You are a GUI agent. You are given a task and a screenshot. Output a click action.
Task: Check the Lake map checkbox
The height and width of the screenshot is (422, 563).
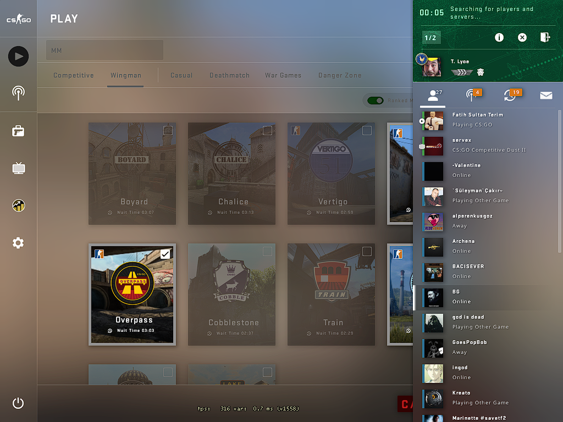(x=267, y=373)
